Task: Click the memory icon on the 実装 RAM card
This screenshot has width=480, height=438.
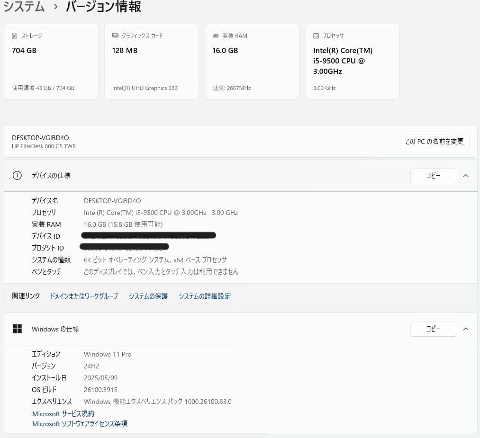Action: (216, 36)
